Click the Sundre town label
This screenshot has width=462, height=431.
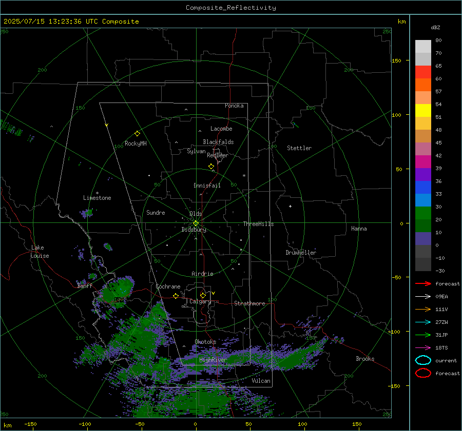(156, 213)
